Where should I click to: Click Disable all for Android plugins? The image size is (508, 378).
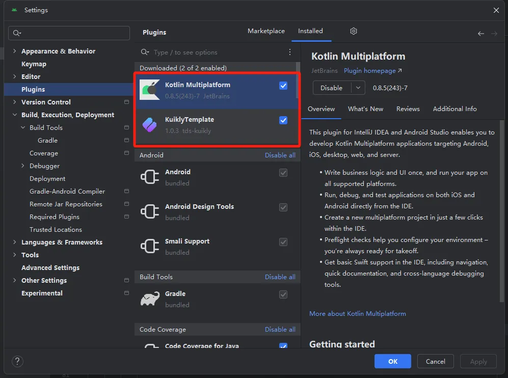(x=280, y=155)
